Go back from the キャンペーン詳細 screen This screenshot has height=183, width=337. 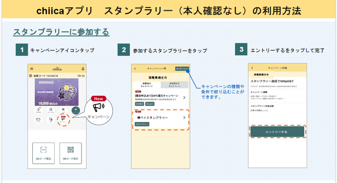pos(252,68)
